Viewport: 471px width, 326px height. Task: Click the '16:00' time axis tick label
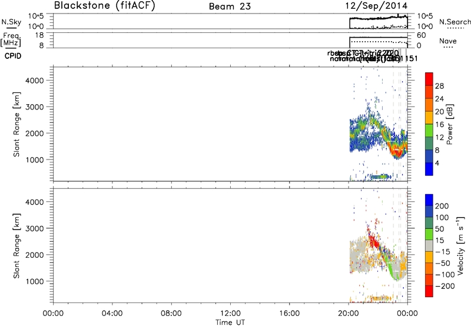(x=289, y=314)
